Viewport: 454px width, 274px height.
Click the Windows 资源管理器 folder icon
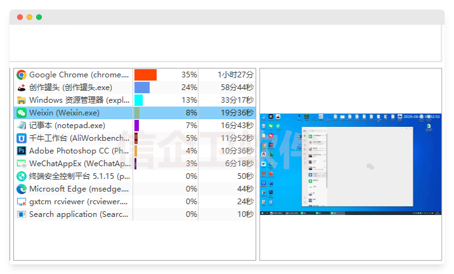coord(22,100)
